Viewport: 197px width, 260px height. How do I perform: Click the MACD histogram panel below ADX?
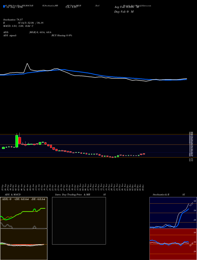(x=24, y=244)
